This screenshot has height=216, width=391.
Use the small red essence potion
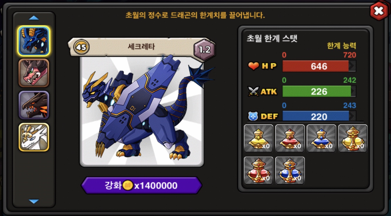click(290, 138)
